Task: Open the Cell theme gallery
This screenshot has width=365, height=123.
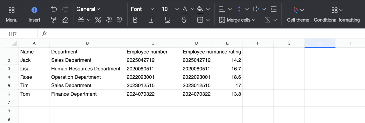Action: click(x=298, y=14)
